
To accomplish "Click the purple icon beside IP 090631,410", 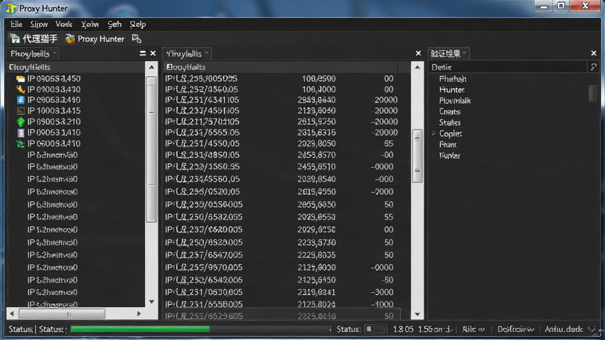I will pyautogui.click(x=21, y=133).
